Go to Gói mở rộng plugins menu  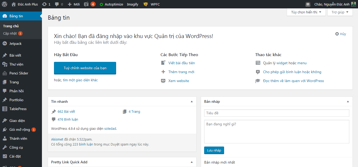click(x=20, y=130)
